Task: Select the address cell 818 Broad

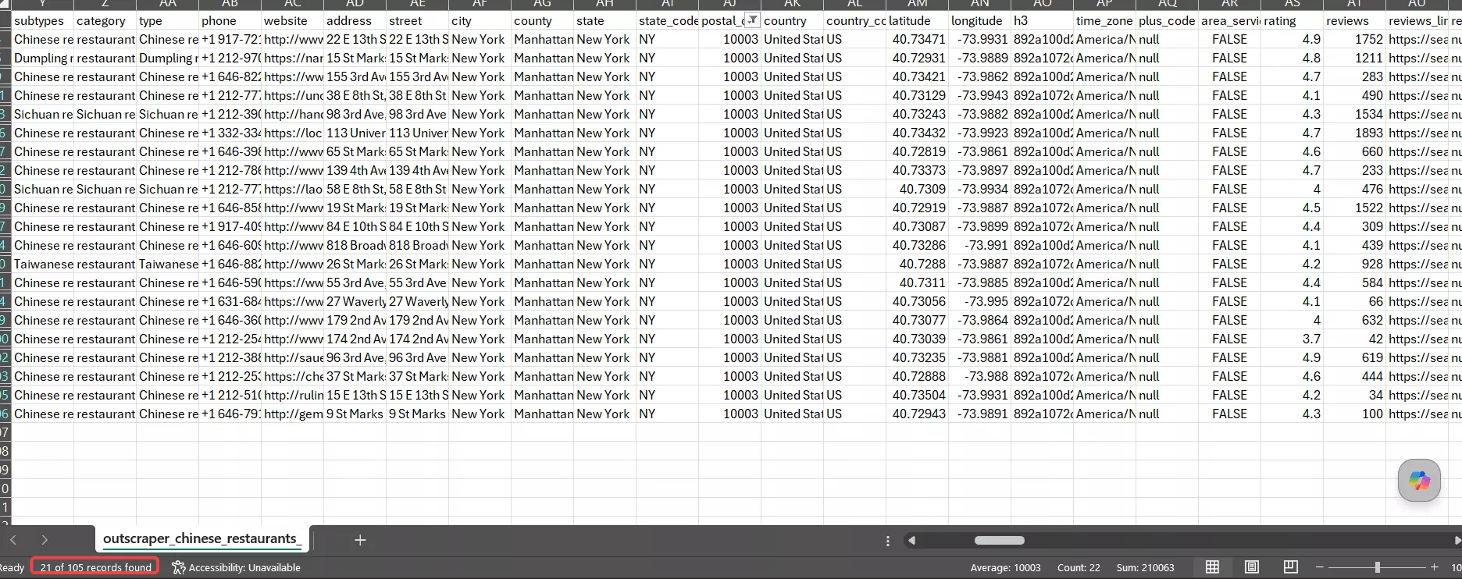Action: (x=355, y=245)
